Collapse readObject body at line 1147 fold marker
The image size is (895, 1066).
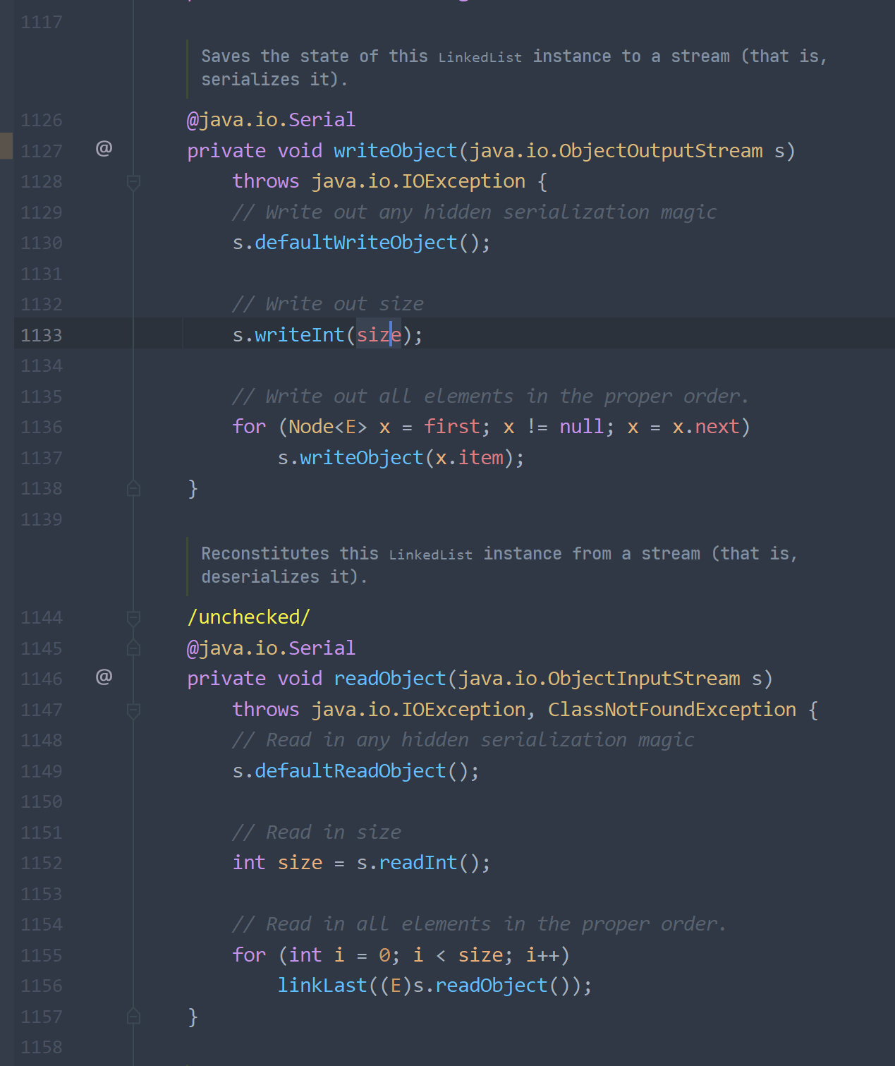tap(133, 710)
